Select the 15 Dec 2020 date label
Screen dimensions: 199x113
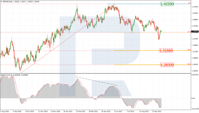[x=55, y=111]
